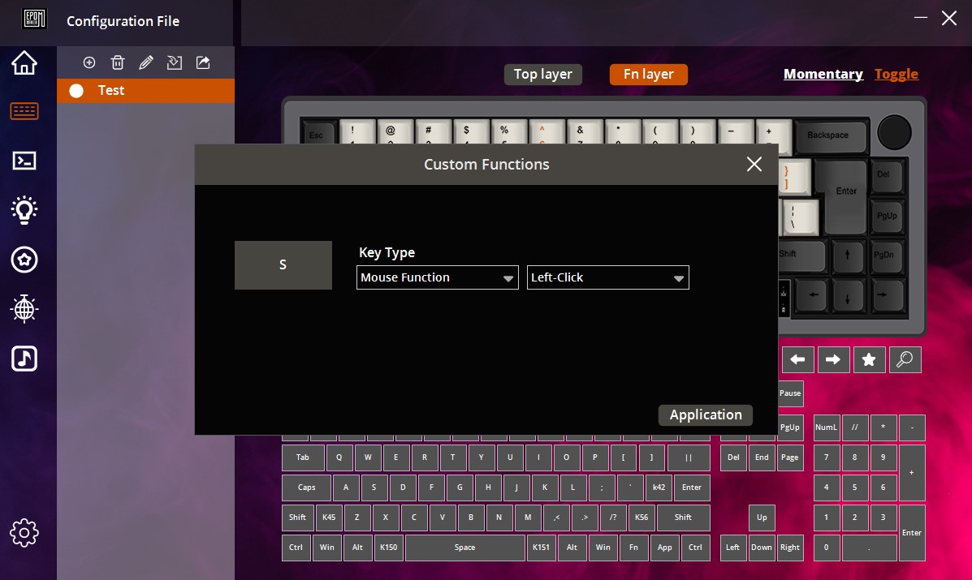Open the macro terminal panel
Image resolution: width=972 pixels, height=580 pixels.
24,161
